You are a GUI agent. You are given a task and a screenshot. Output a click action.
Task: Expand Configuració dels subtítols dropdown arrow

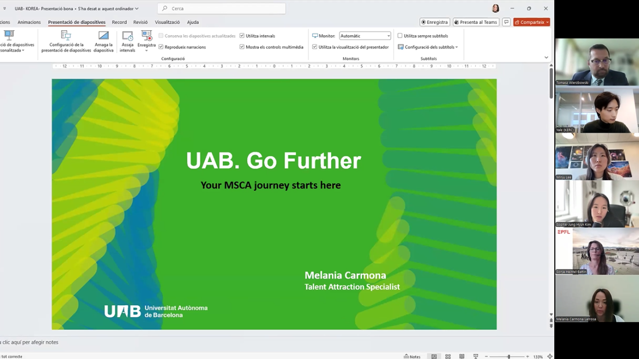(456, 47)
